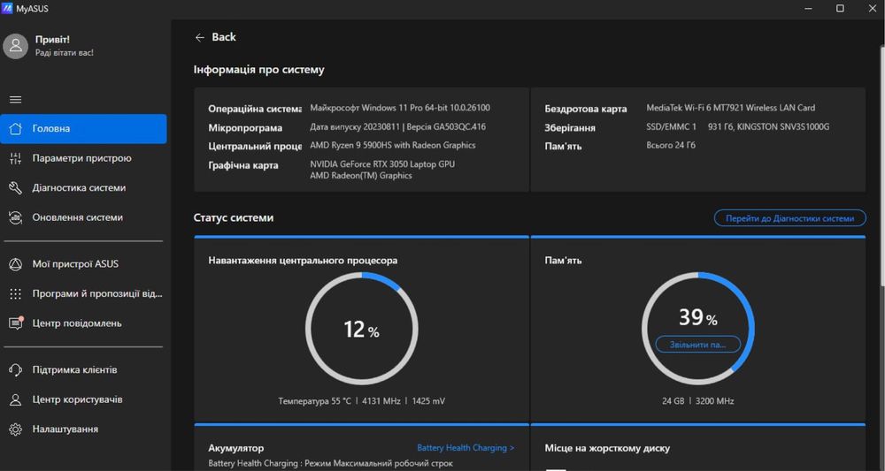Click the home icon next to Головна

pyautogui.click(x=16, y=129)
